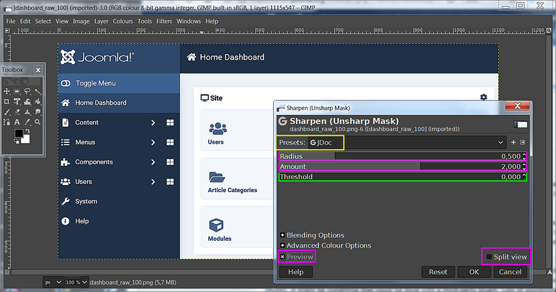Select the Text tool
This screenshot has height=292, width=556.
coord(17,122)
